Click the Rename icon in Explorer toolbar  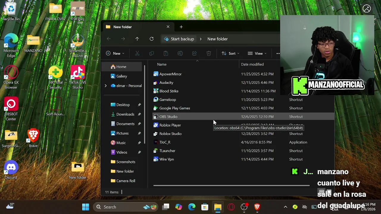point(180,53)
